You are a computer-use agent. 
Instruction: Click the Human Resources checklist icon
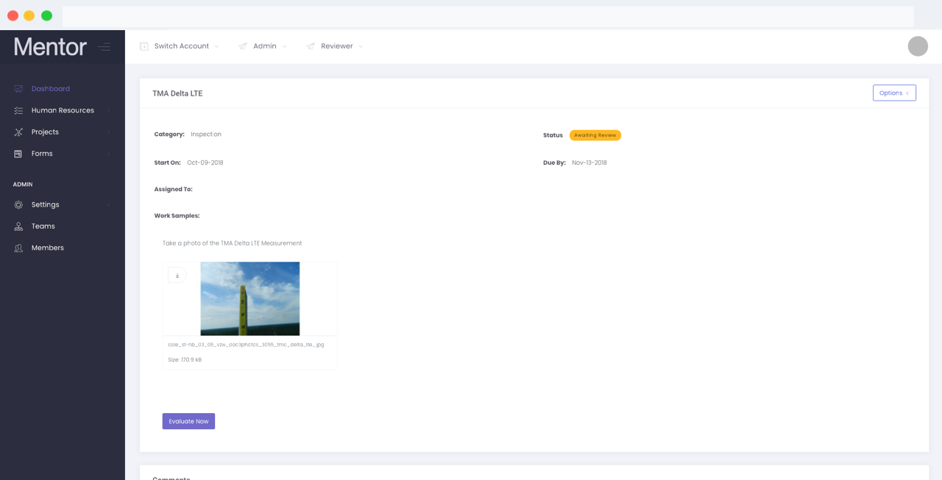18,110
